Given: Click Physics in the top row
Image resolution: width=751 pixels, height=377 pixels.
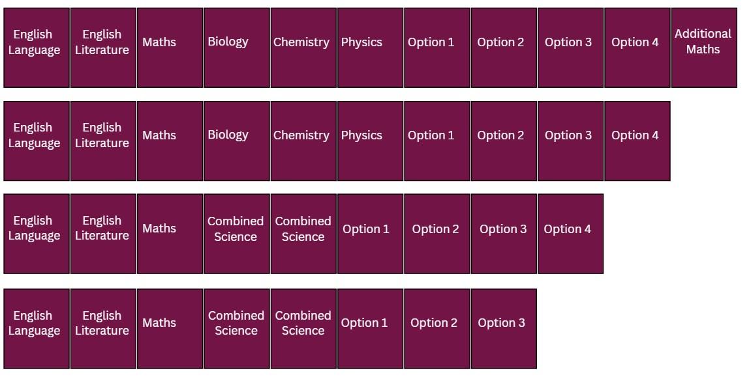Looking at the screenshot, I should click(x=370, y=48).
